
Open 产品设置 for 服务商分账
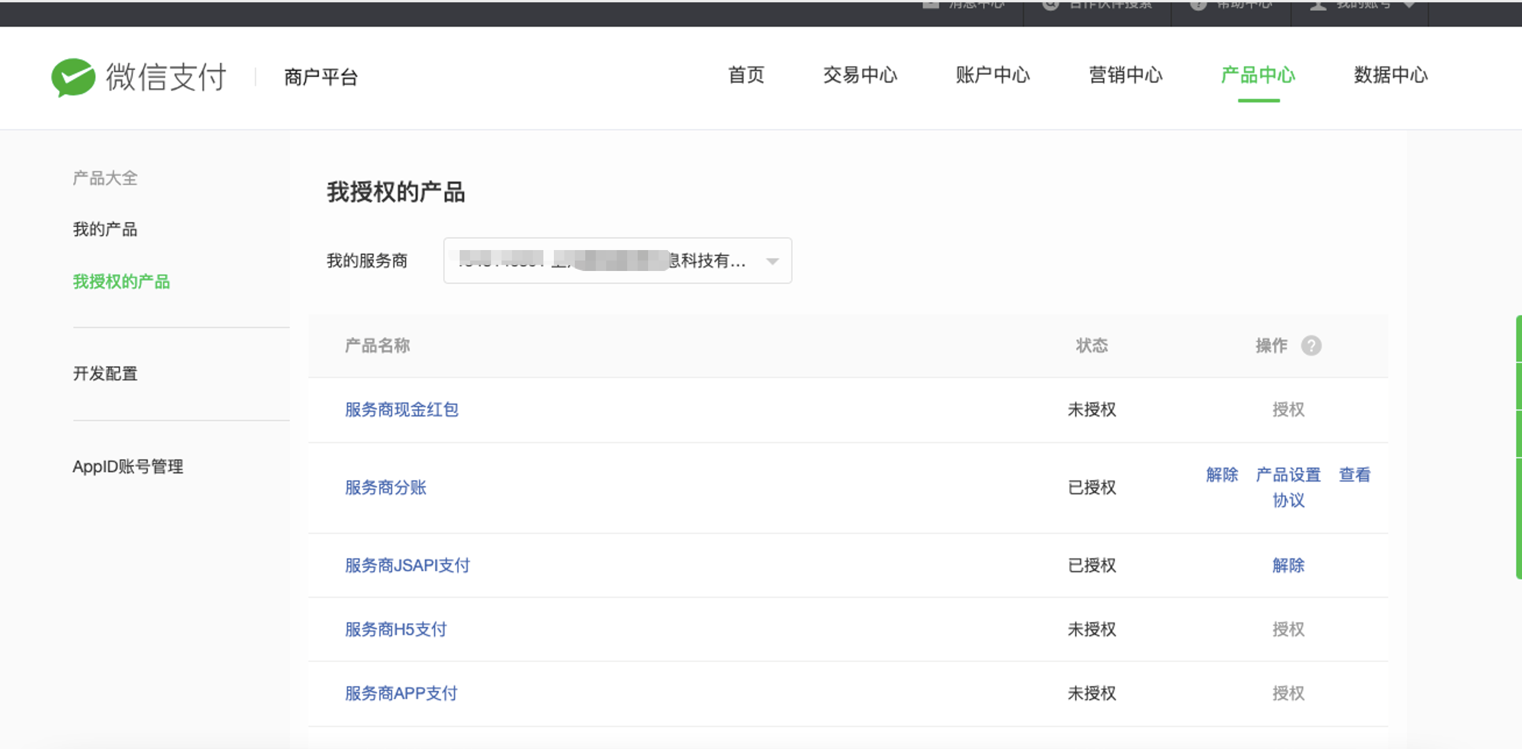[x=1288, y=475]
